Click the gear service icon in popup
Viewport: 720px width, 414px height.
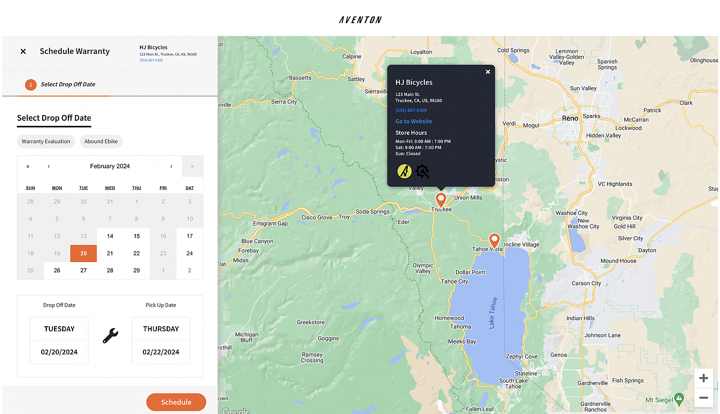pos(423,171)
